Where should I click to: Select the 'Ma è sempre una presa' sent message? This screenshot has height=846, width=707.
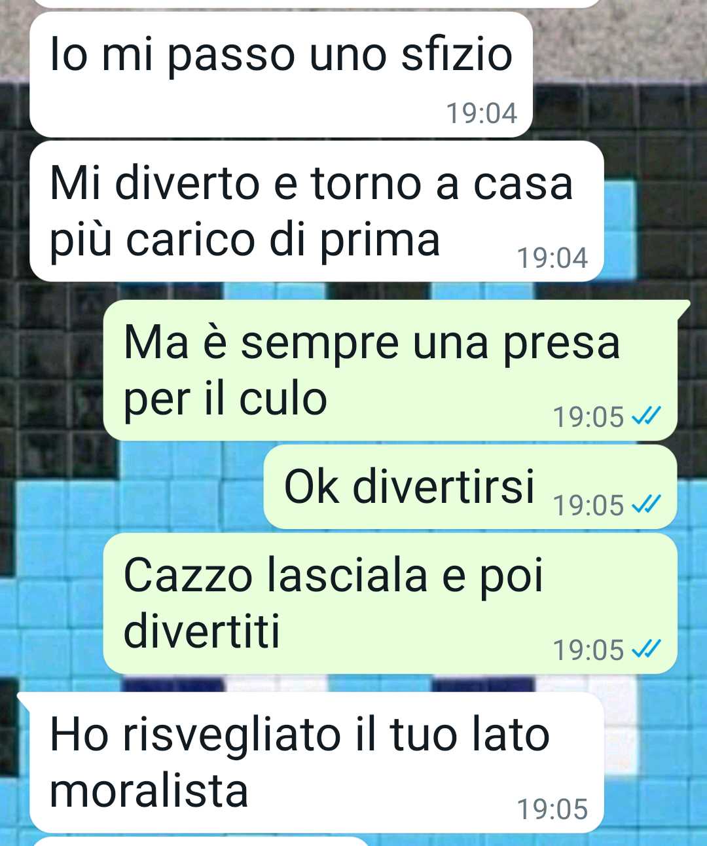coord(390,370)
